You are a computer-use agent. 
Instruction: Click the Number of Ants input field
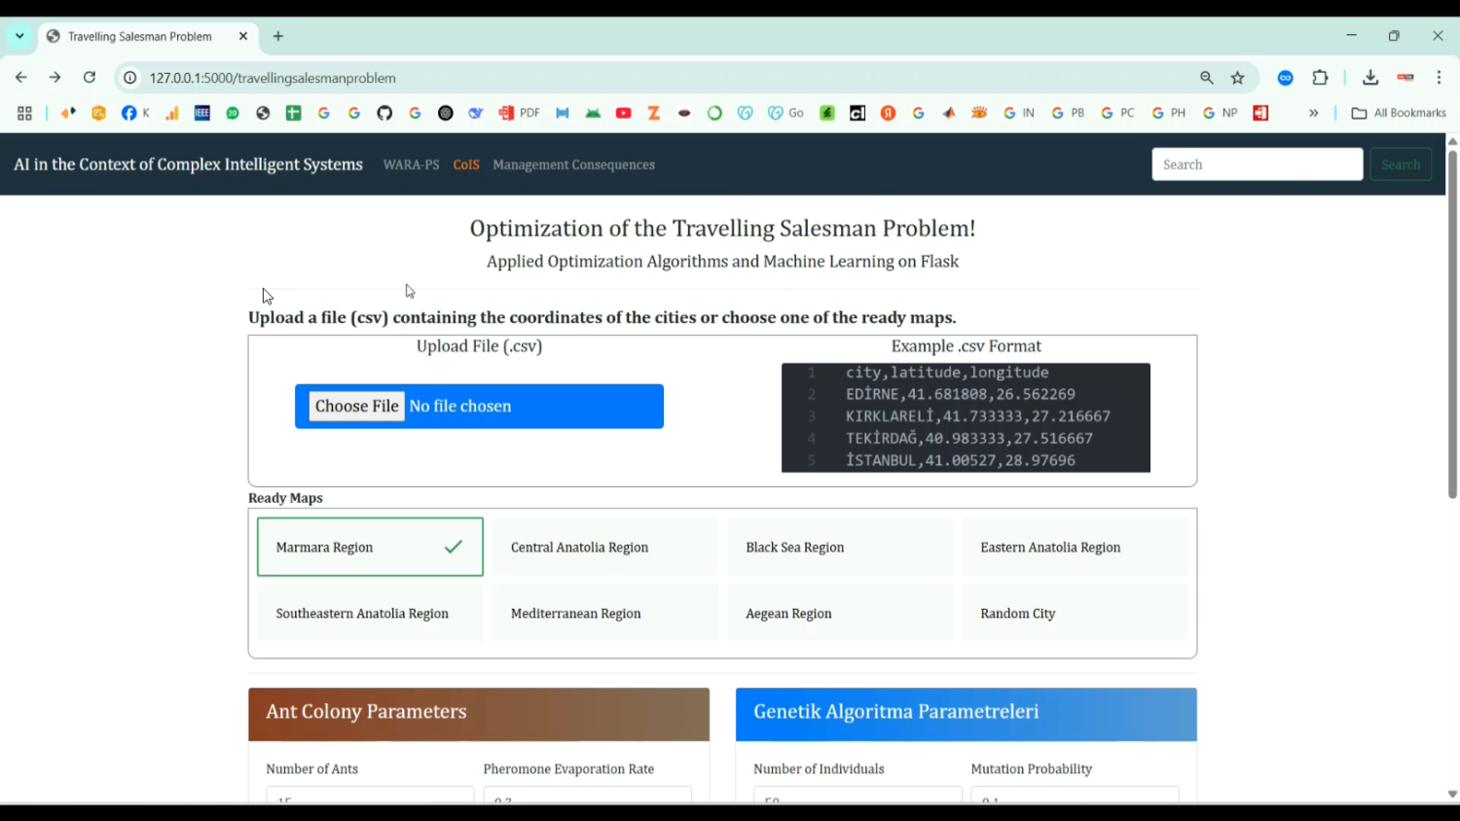click(x=370, y=800)
